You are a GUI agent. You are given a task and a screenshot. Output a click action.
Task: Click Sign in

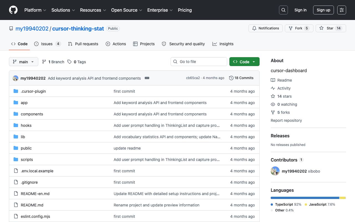coord(300,10)
